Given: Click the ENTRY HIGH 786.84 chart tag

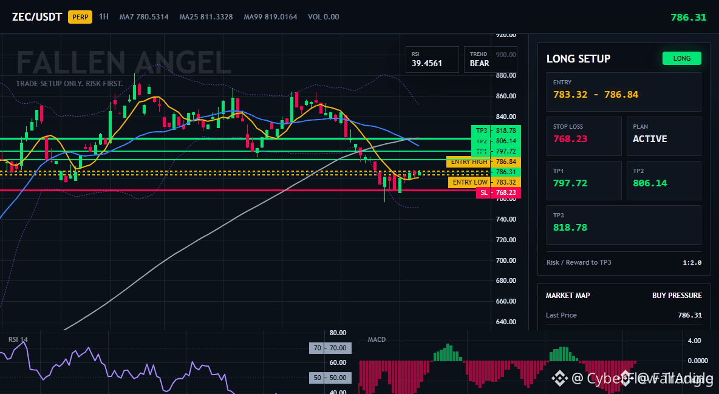Looking at the screenshot, I should click(484, 162).
